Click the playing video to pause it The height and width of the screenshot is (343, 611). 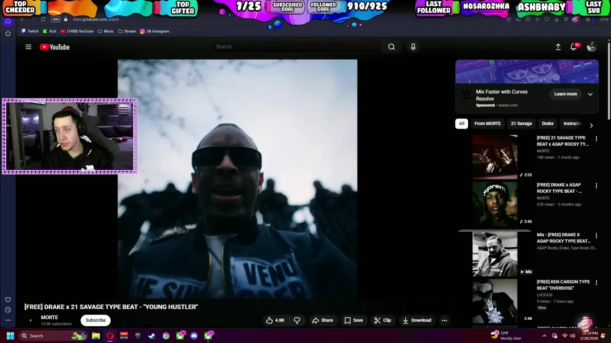coord(237,179)
